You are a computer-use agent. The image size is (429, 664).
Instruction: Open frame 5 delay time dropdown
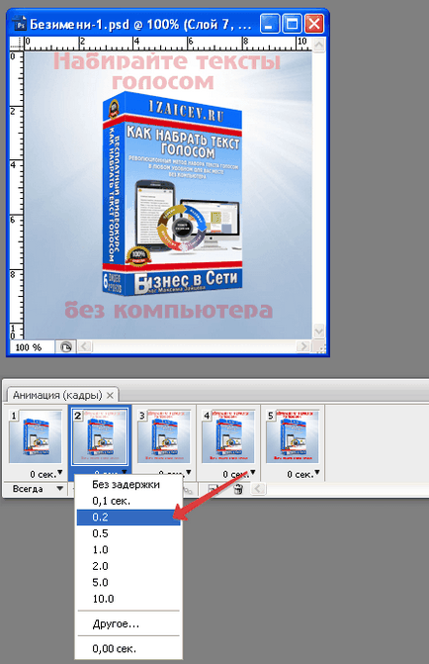point(303,473)
